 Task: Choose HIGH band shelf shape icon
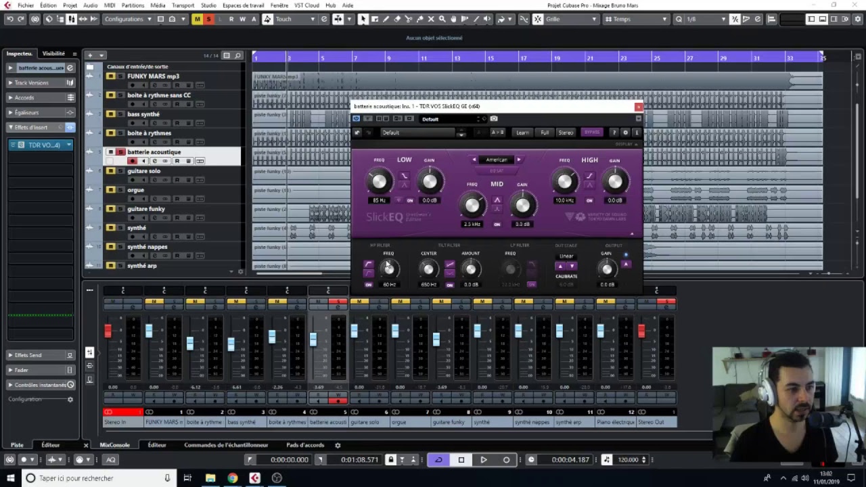(589, 176)
